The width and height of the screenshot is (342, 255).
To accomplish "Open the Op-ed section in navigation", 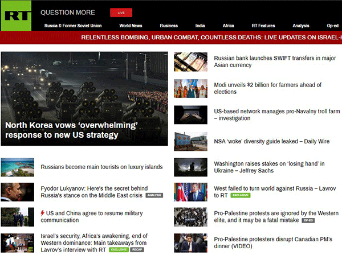I will click(x=333, y=26).
